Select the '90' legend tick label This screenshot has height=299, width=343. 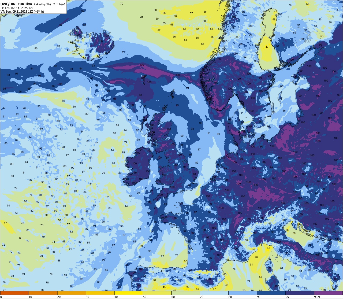(x=259, y=297)
